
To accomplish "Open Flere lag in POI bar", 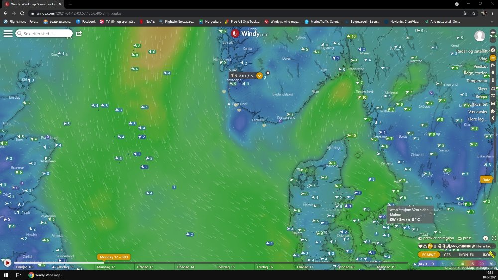I will coord(486,246).
